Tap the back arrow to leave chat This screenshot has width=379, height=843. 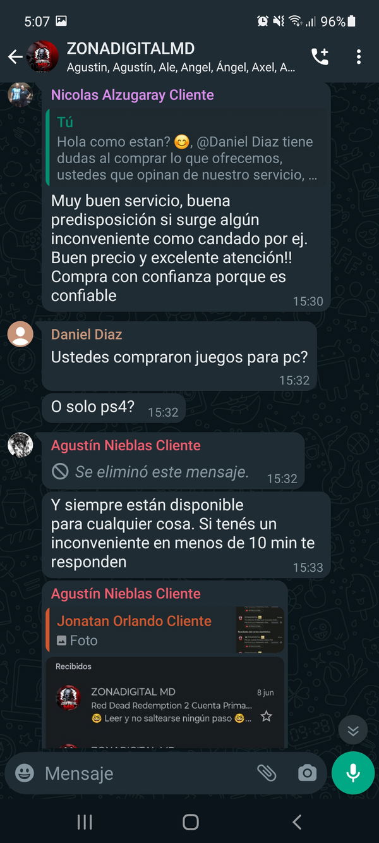pyautogui.click(x=15, y=57)
